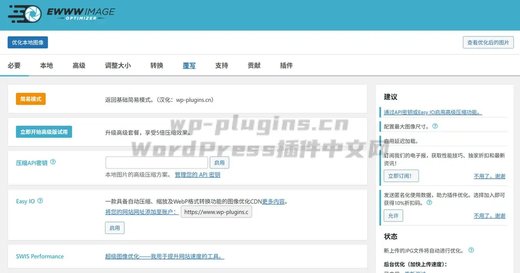Switch to the 转换 tab
Screen dimensions: 520x273
[x=157, y=66]
